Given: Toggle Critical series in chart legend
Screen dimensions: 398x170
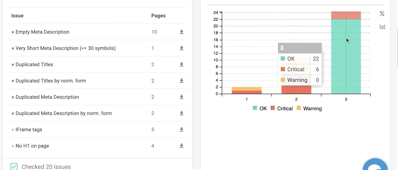Looking at the screenshot, I should coord(282,108).
